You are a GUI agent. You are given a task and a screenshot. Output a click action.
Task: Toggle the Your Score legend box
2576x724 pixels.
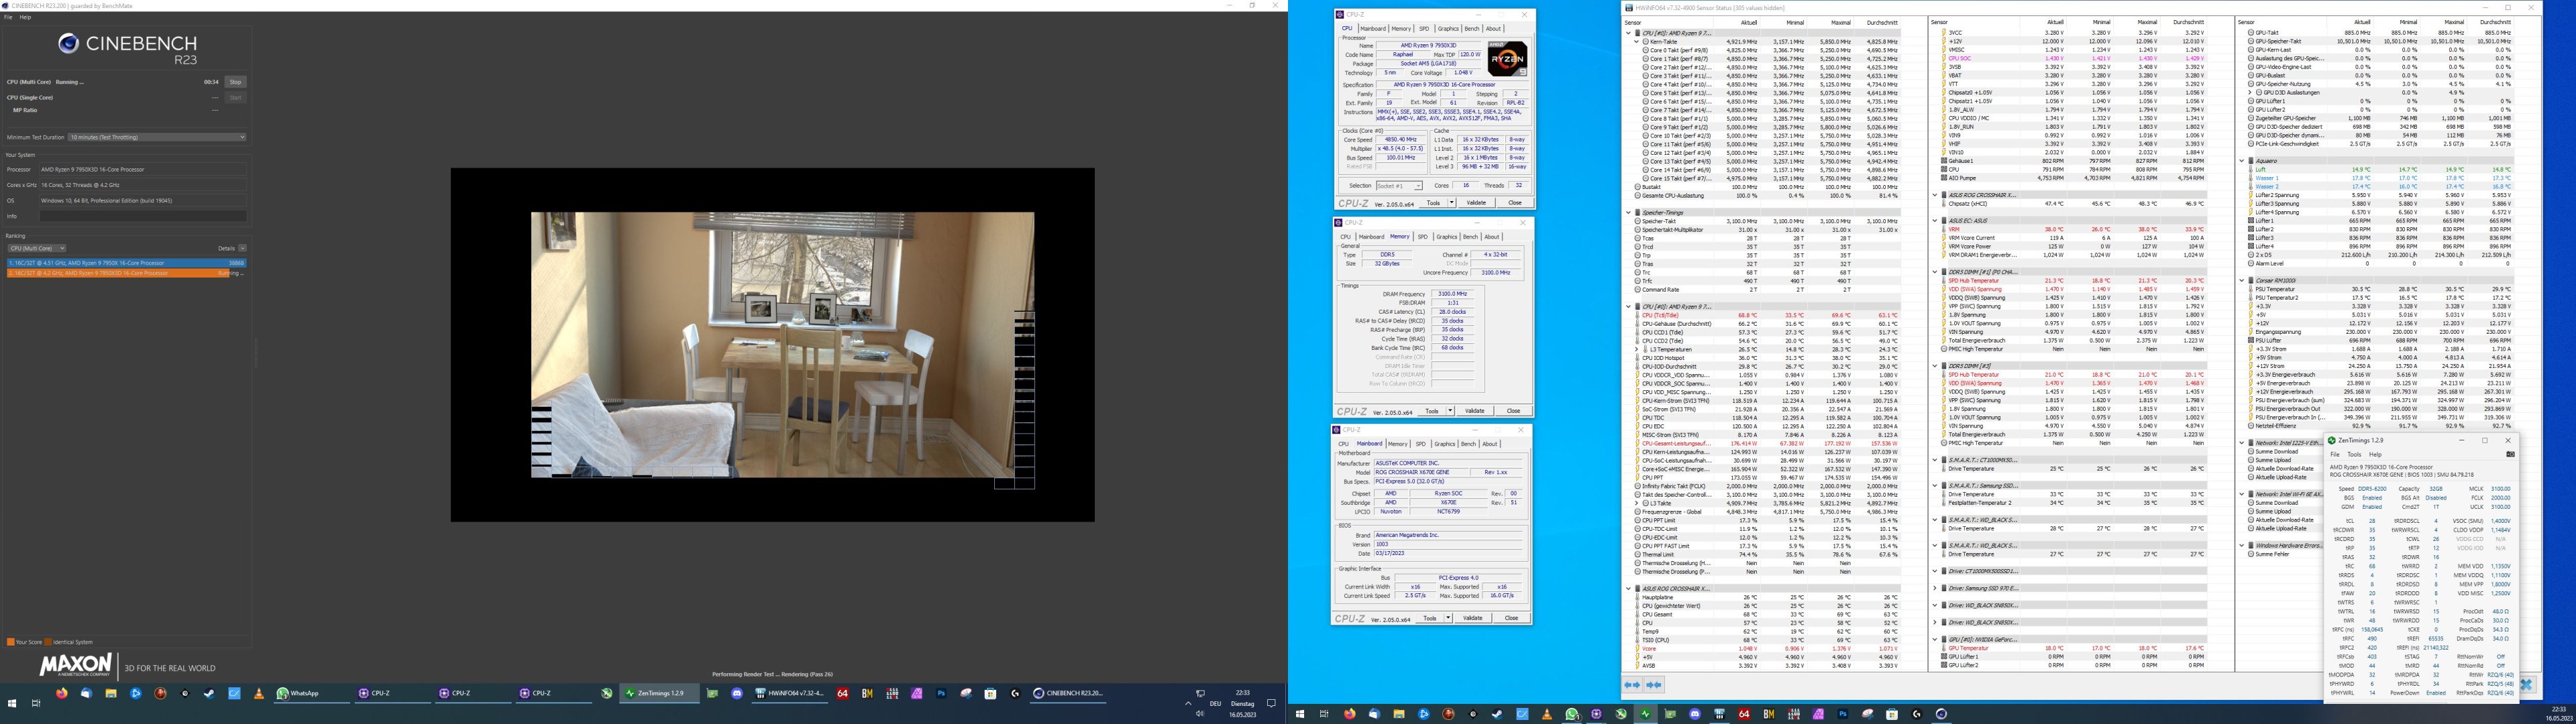tap(10, 642)
